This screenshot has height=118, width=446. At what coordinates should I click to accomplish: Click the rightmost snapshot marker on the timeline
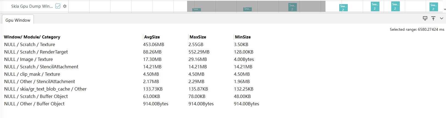[x=433, y=7]
